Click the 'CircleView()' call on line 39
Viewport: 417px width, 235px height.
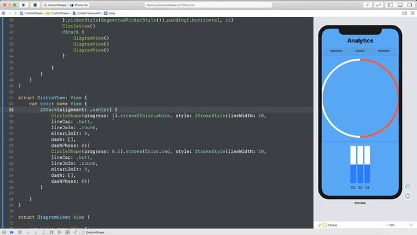(x=78, y=26)
